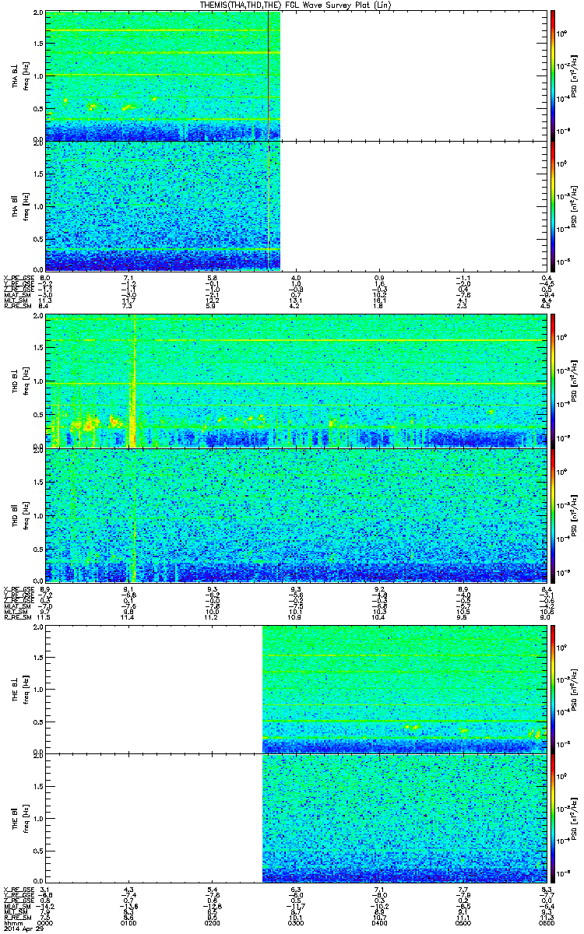Select the color bar beside THE B⊥ panel
584x934 pixels.
(553, 688)
